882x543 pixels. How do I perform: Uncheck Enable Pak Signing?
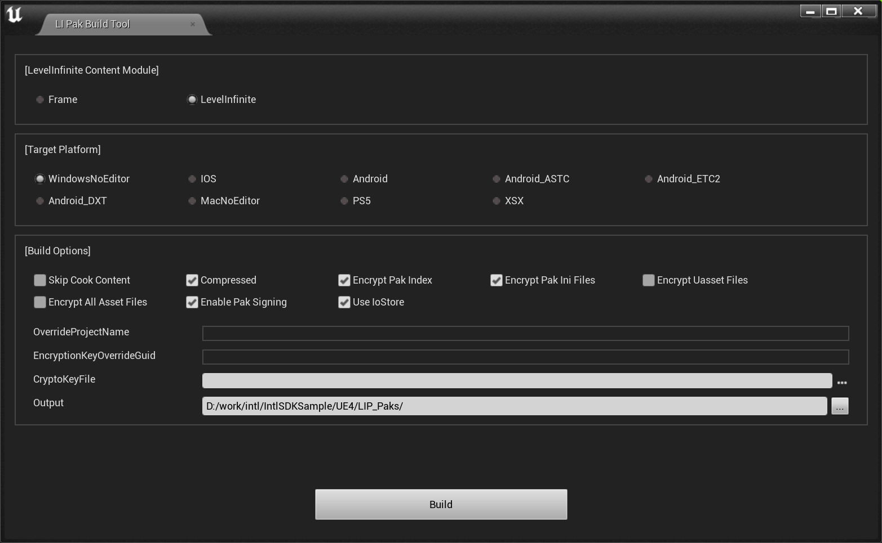pos(192,302)
